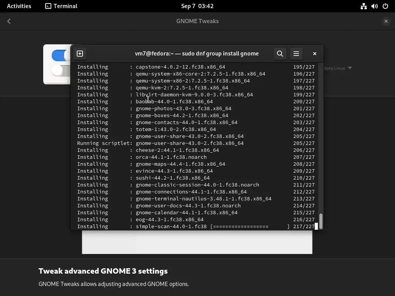
Task: Open the terminal hamburger menu
Action: 296,54
